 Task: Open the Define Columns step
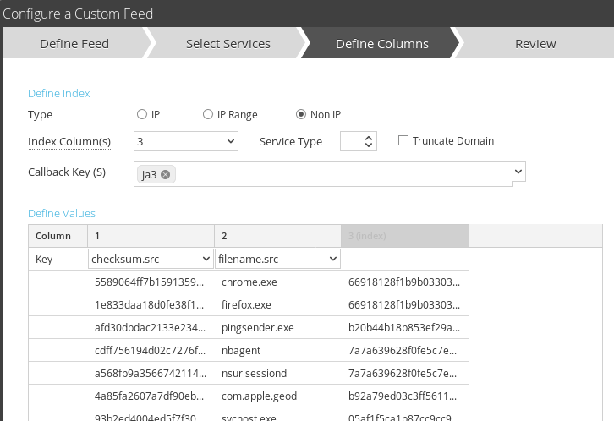(382, 44)
